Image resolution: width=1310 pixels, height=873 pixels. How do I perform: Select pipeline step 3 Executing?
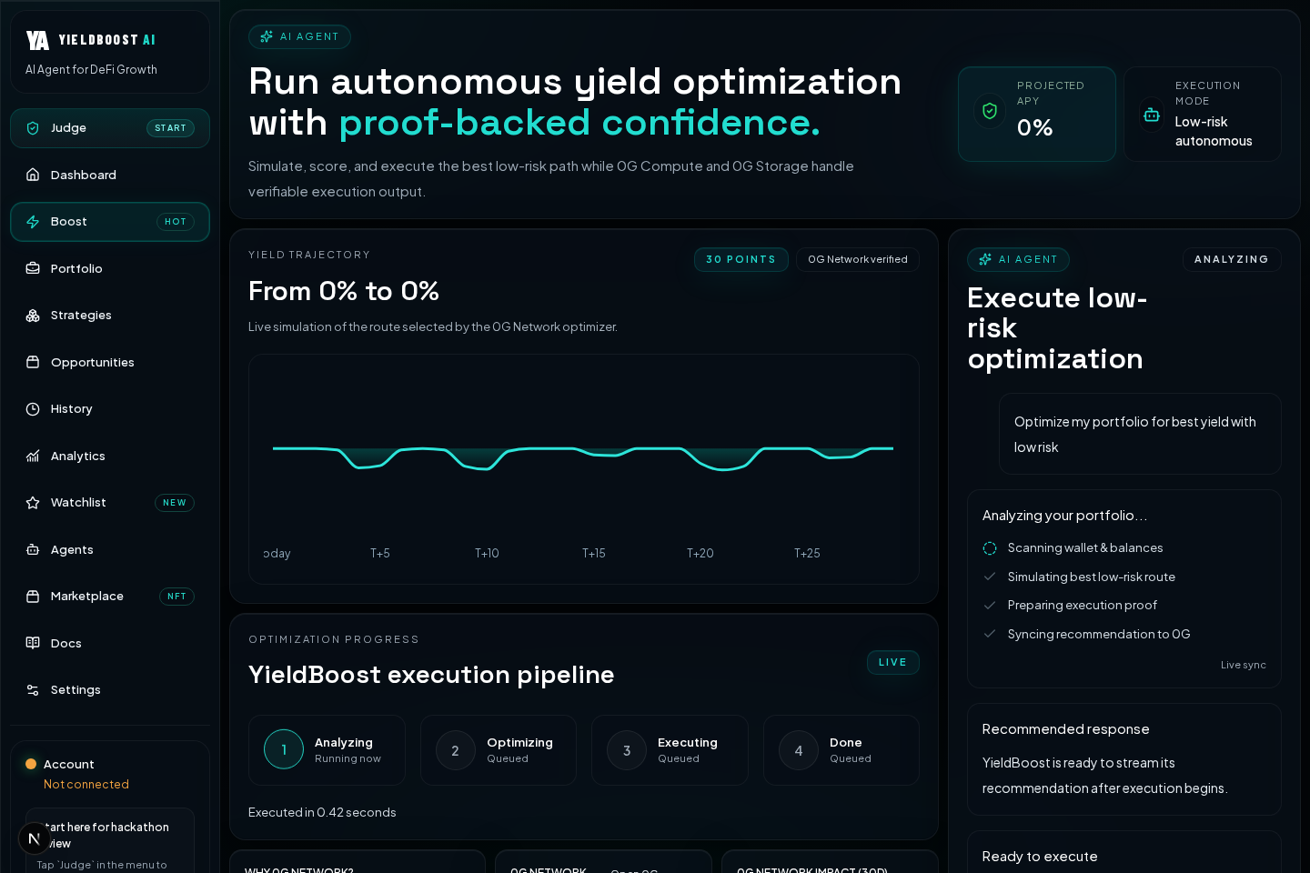pyautogui.click(x=670, y=750)
